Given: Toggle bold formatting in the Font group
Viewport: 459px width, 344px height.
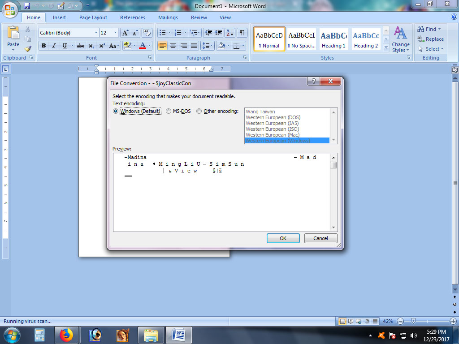Looking at the screenshot, I should click(x=43, y=46).
